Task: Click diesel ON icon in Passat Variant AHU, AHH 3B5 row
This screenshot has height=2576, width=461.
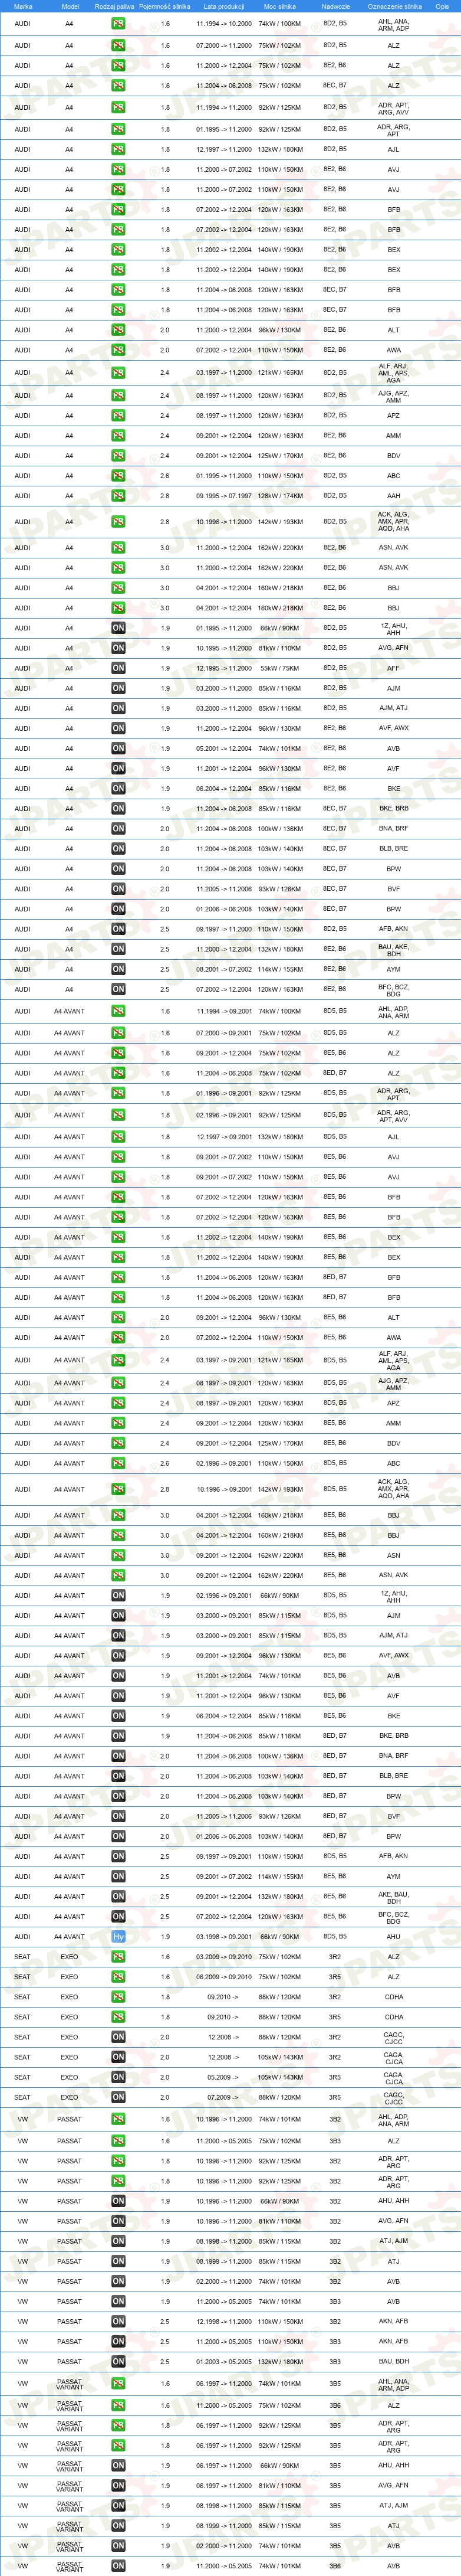Action: click(118, 2465)
